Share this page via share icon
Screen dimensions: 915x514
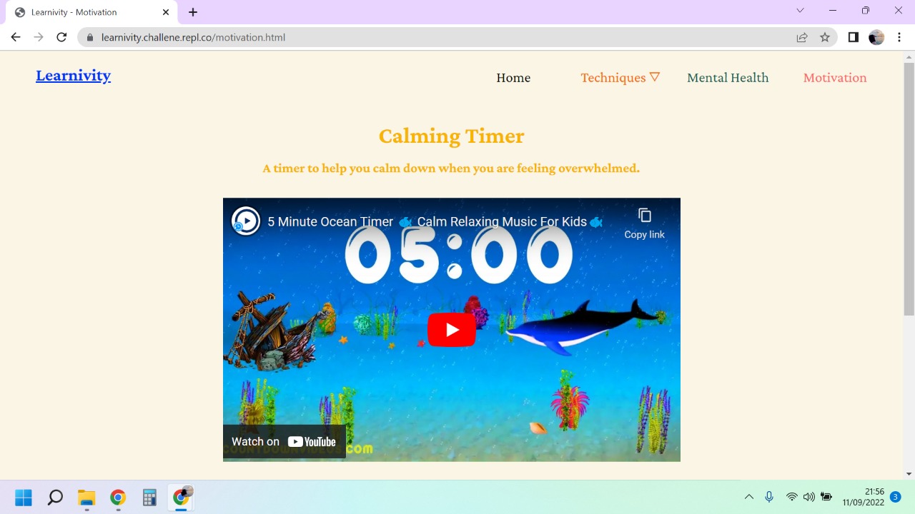click(x=802, y=37)
